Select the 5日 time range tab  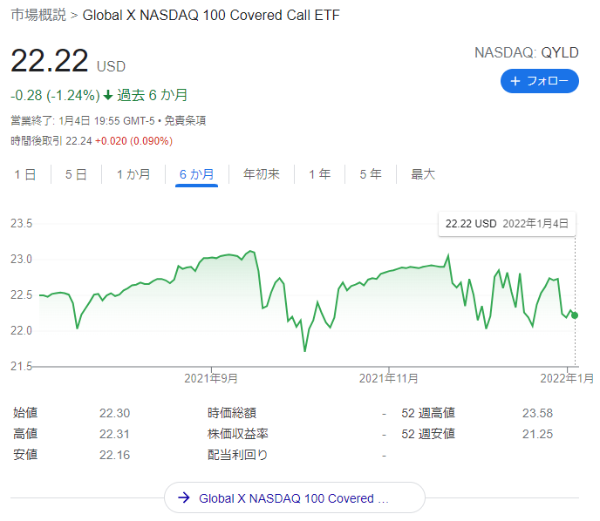tap(76, 175)
